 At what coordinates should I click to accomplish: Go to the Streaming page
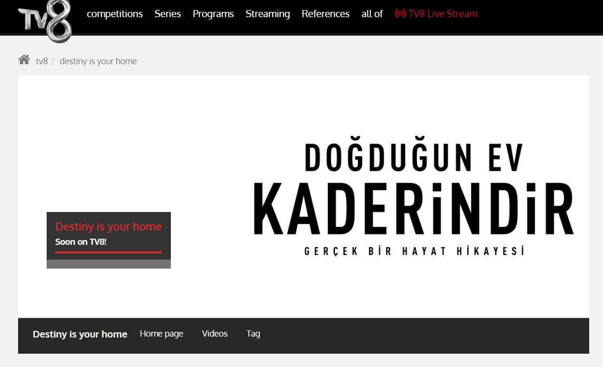point(267,14)
